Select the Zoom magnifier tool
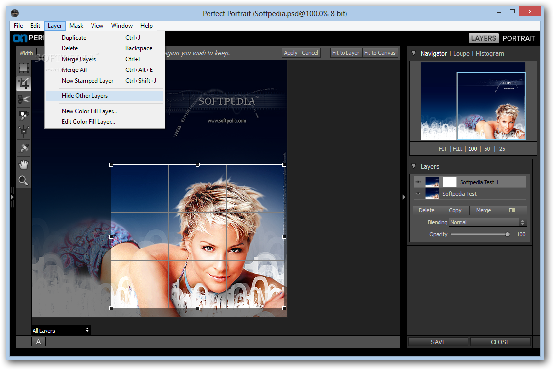554x370 pixels. tap(23, 181)
